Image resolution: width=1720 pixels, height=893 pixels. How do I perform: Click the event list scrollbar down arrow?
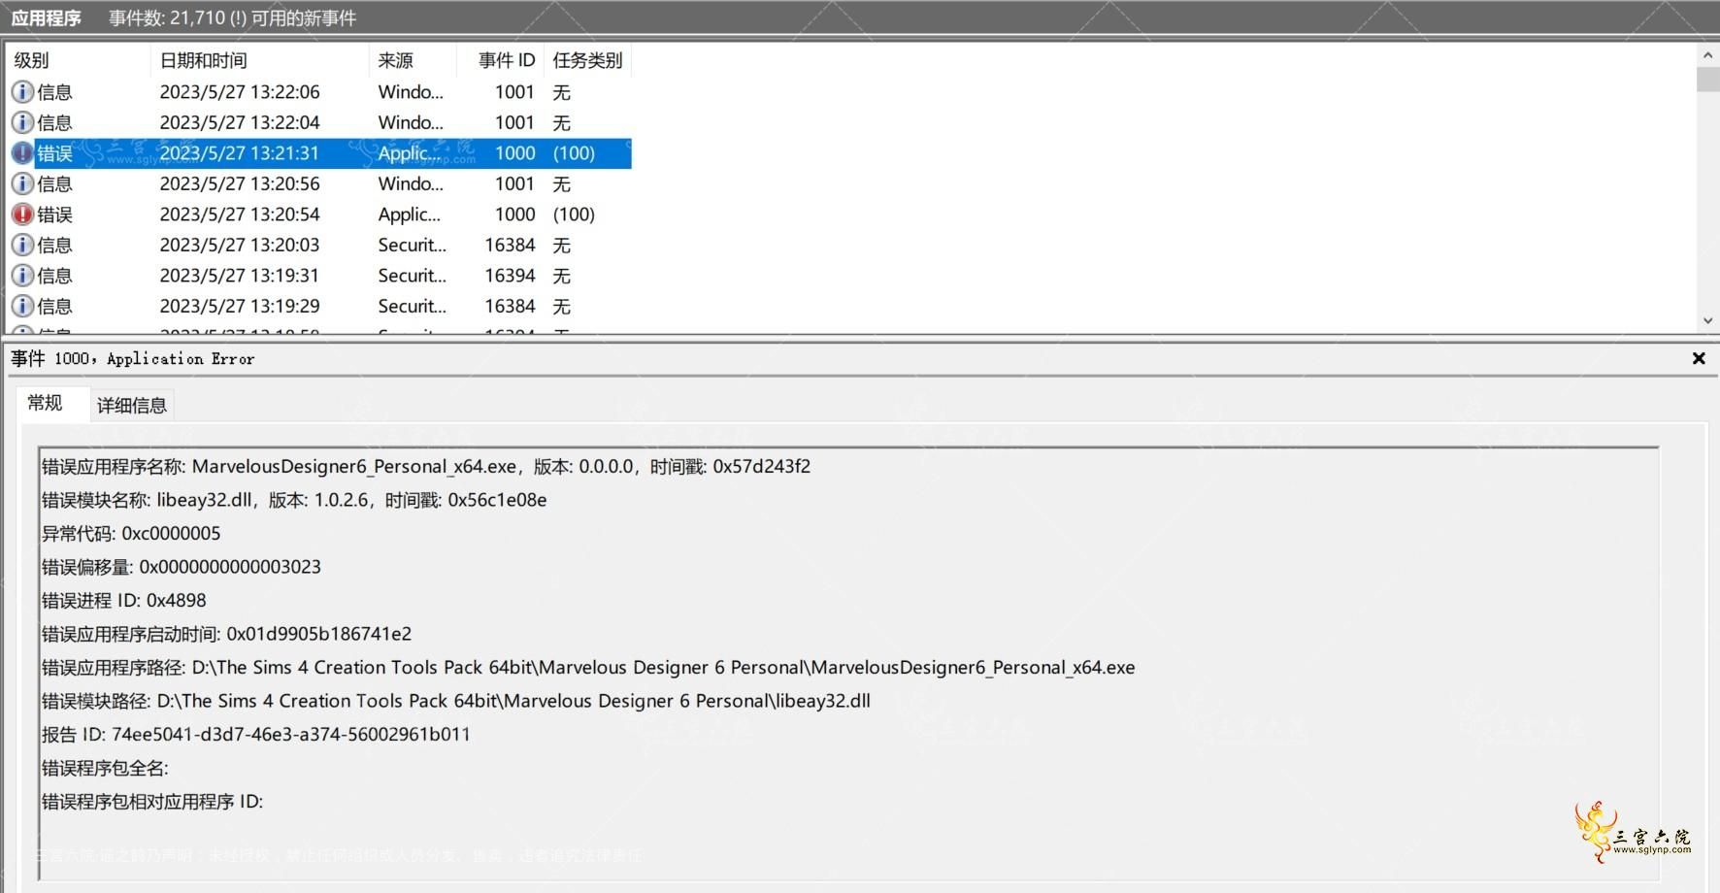click(x=1707, y=320)
